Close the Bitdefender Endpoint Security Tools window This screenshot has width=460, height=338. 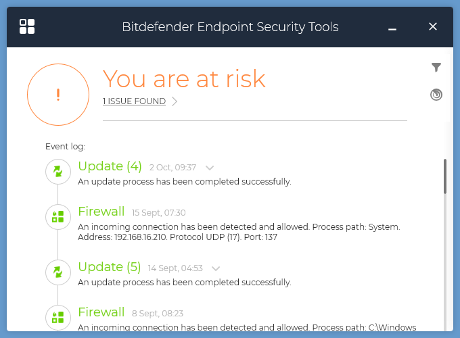tap(433, 26)
